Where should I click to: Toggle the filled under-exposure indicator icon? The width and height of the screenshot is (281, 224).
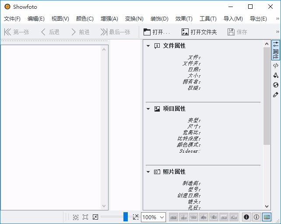(x=246, y=217)
